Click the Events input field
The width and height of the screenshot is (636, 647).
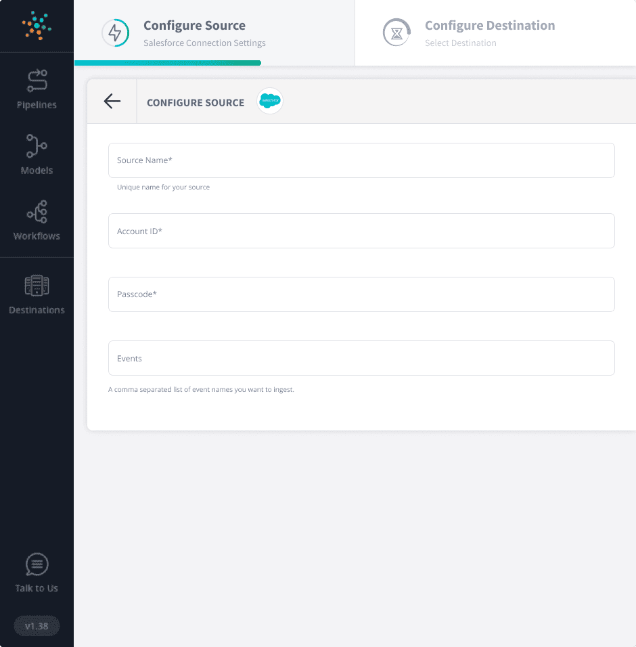click(x=361, y=358)
